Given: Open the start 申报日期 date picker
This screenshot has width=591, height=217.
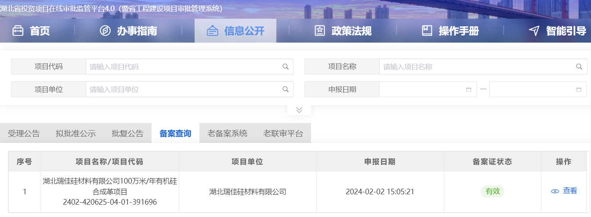Looking at the screenshot, I should 428,89.
